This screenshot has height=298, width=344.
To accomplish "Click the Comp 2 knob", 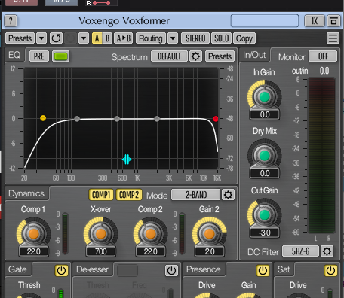I will coord(150,233).
